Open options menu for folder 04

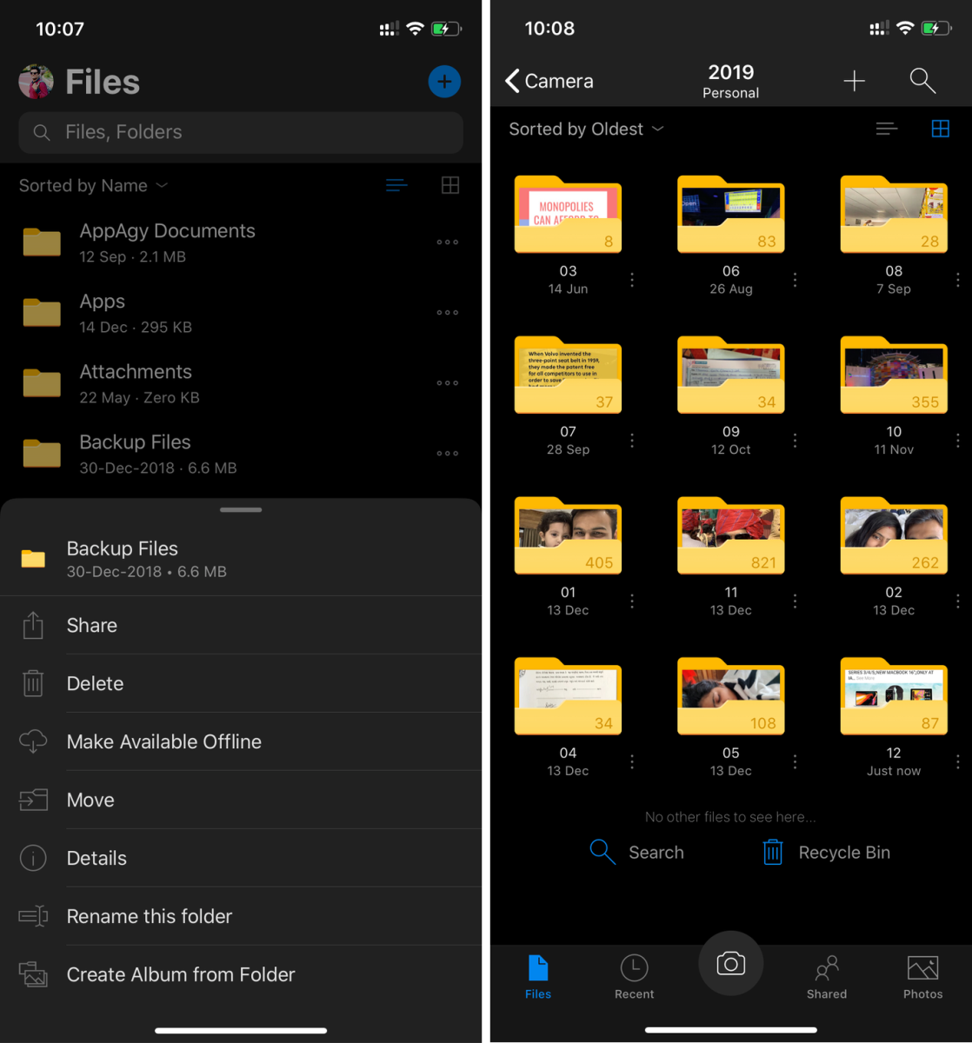click(632, 762)
